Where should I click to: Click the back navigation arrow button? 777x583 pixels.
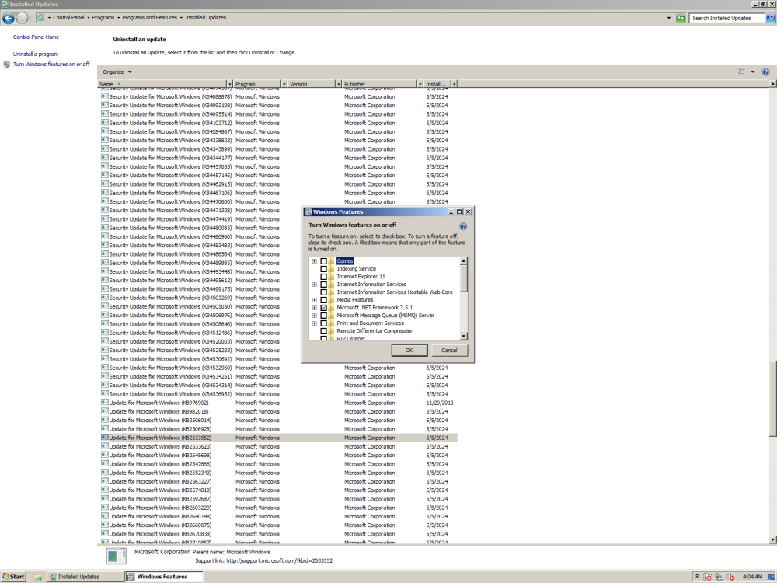coord(9,17)
